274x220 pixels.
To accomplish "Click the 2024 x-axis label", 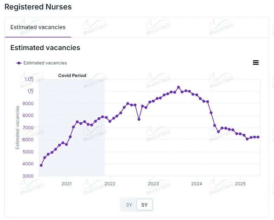I will (197, 184).
